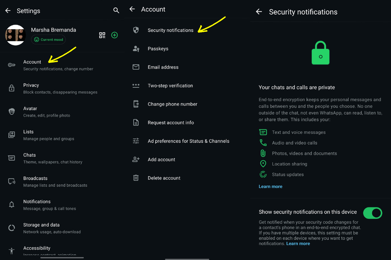Toggle Show security notifications on this device
The height and width of the screenshot is (260, 391).
point(373,213)
